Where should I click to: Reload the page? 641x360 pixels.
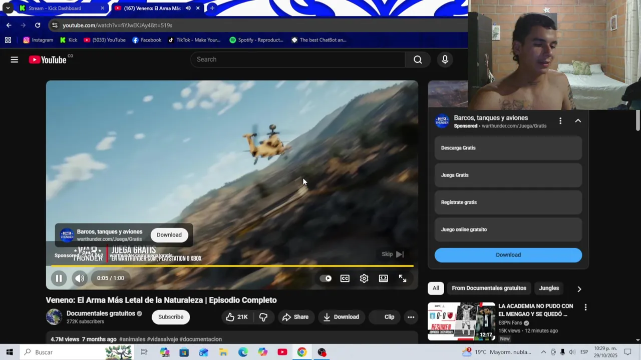click(x=38, y=25)
